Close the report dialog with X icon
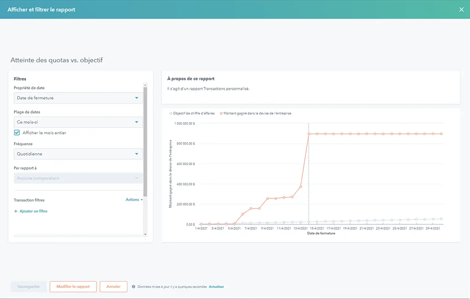 click(x=461, y=10)
